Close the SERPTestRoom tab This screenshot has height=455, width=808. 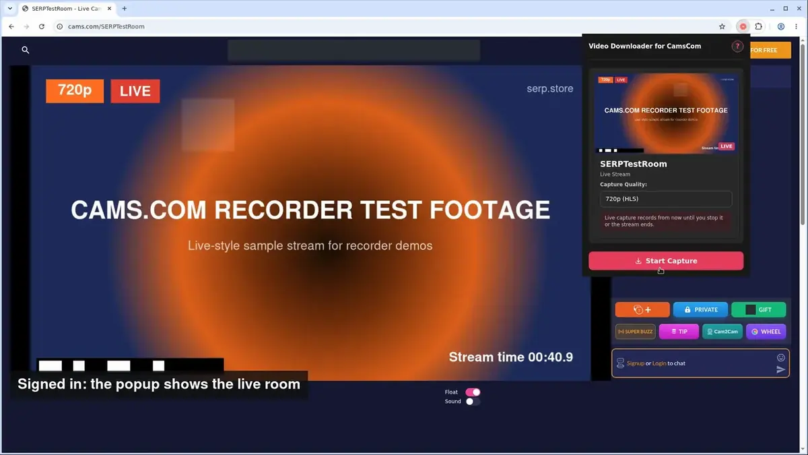110,9
